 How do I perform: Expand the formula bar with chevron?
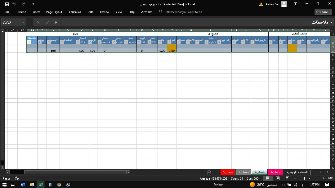pos(332,22)
